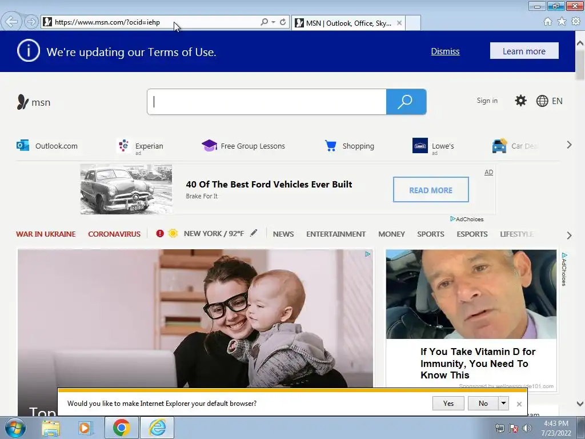585x439 pixels.
Task: Open dropdown arrow next to No
Action: tap(503, 403)
